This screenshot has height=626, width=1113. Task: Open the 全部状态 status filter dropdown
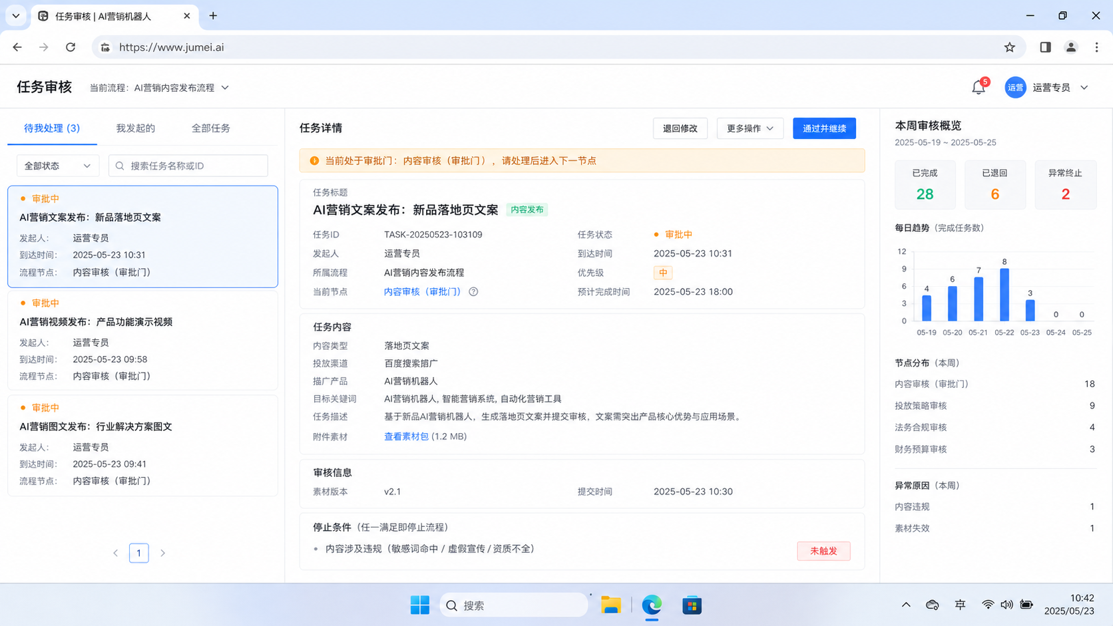click(57, 166)
